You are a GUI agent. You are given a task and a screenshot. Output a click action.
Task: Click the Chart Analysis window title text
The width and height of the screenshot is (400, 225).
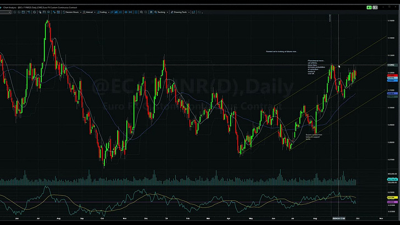pos(40,8)
